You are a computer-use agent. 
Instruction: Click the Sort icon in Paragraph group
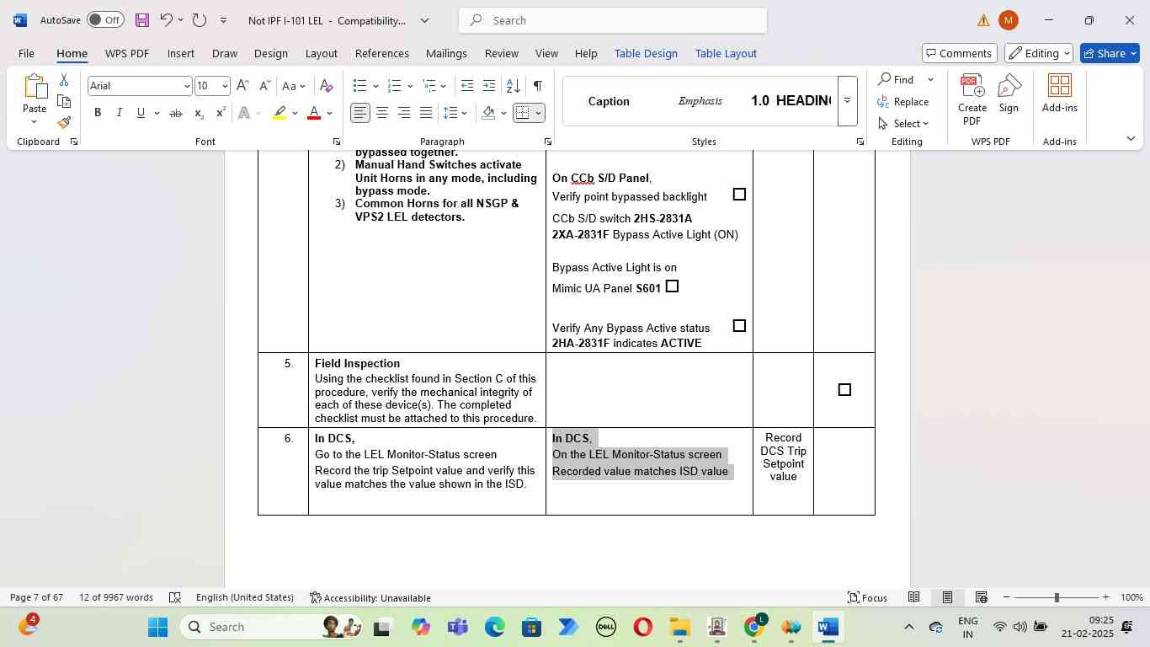point(513,86)
